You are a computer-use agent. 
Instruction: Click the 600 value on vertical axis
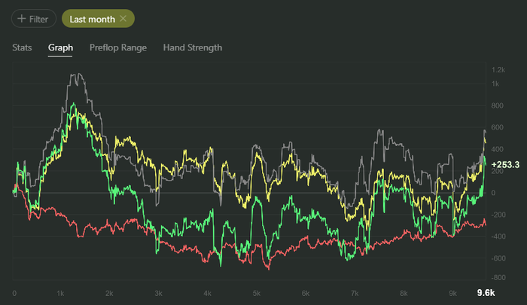point(498,127)
